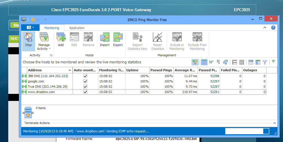Click the 52291 passed pings cell
The height and width of the screenshot is (142, 283).
[209, 92]
